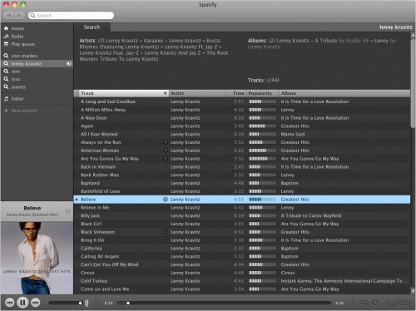
Task: Click the volume speaker icon in the player bar
Action: coord(87,303)
